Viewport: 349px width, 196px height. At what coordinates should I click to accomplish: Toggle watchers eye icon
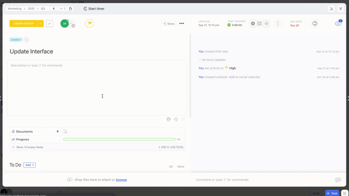coord(338,24)
